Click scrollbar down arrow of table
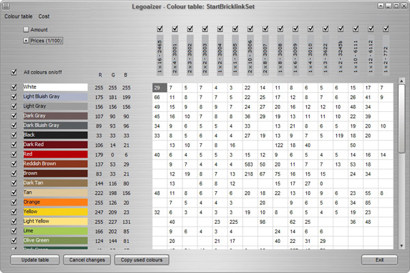410x273 pixels. 402,246
